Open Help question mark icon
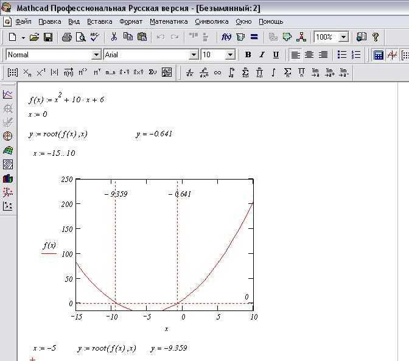409x361 pixels. pos(376,37)
